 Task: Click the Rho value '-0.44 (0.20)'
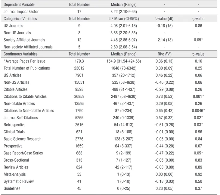(x=164, y=146)
